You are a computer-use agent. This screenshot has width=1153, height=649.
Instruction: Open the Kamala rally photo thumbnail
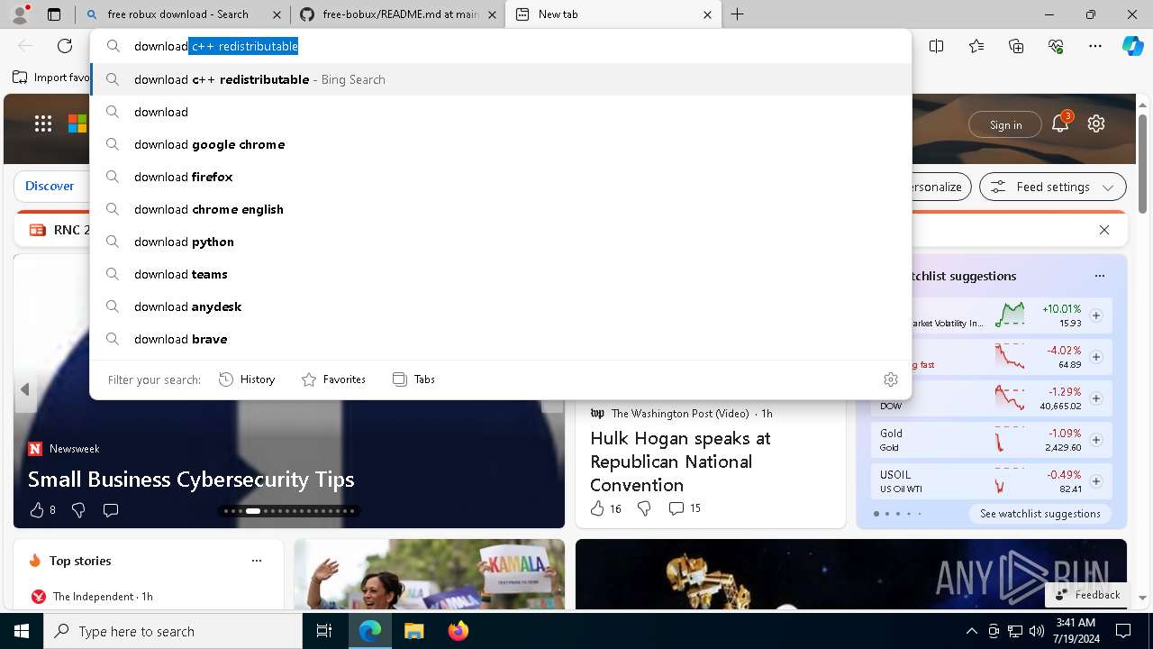click(429, 573)
